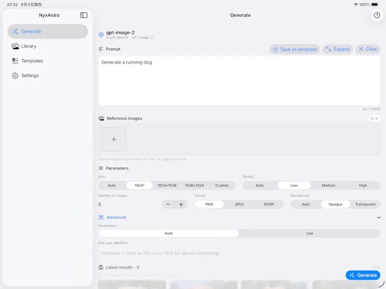Toggle the sidebar panel icon
386x289 pixels.
83,15
